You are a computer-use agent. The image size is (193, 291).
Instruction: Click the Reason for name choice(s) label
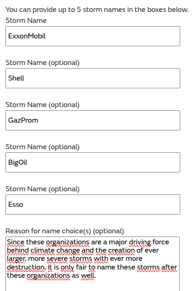pos(64,231)
